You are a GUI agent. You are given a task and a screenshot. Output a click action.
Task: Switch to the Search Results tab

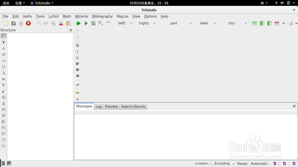[133, 107]
